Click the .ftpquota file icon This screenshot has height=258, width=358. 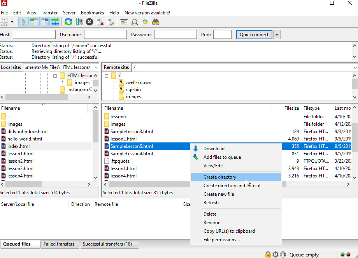pyautogui.click(x=107, y=161)
